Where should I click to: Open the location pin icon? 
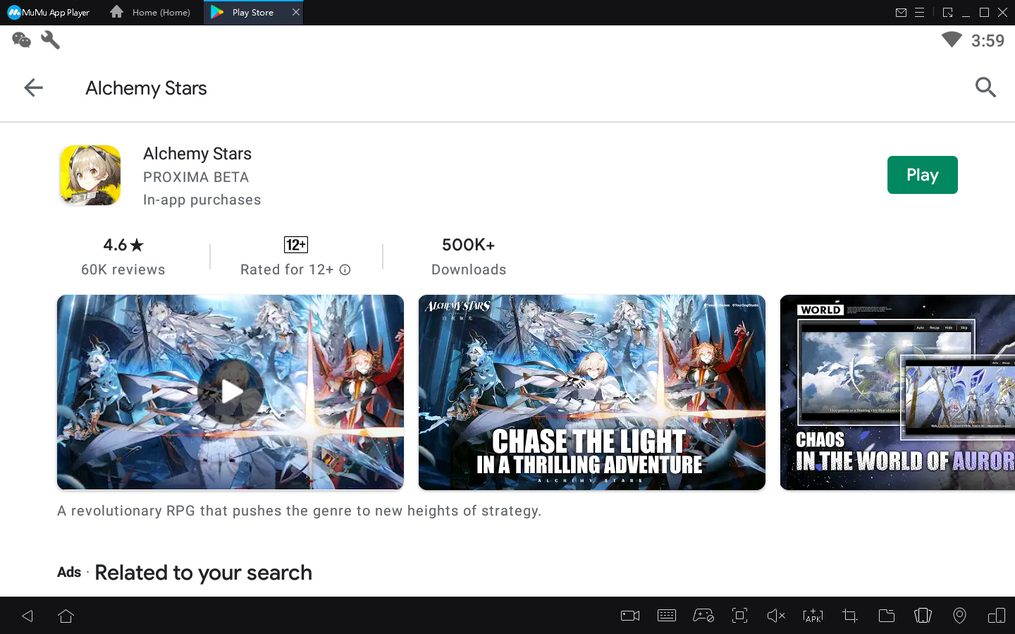tap(959, 616)
